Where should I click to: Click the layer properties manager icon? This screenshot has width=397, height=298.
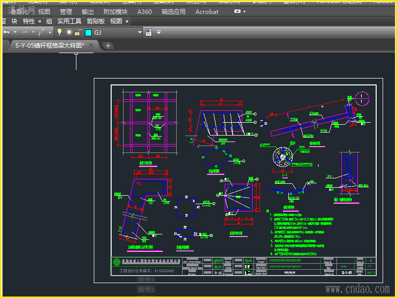[148, 32]
